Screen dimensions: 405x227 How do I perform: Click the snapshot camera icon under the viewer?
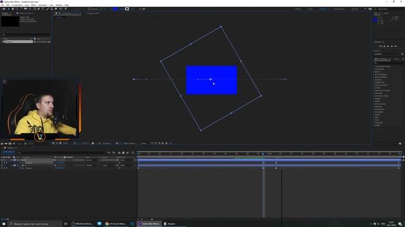93,143
